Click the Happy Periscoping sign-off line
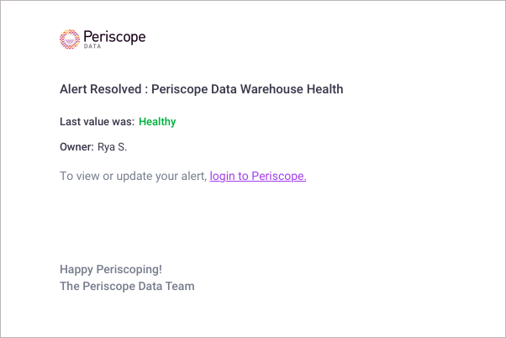Image resolution: width=506 pixels, height=338 pixels. 111,270
